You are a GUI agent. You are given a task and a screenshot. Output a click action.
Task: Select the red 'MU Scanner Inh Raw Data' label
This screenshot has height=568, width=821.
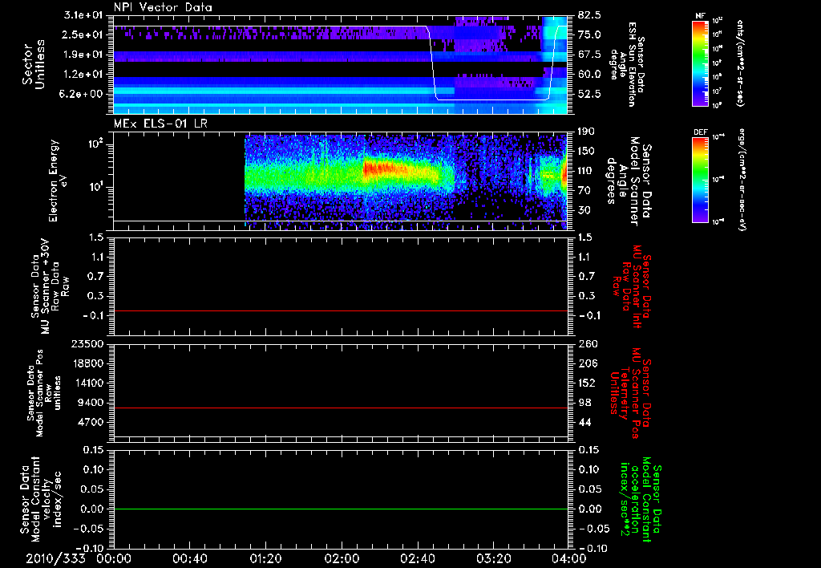click(x=632, y=286)
